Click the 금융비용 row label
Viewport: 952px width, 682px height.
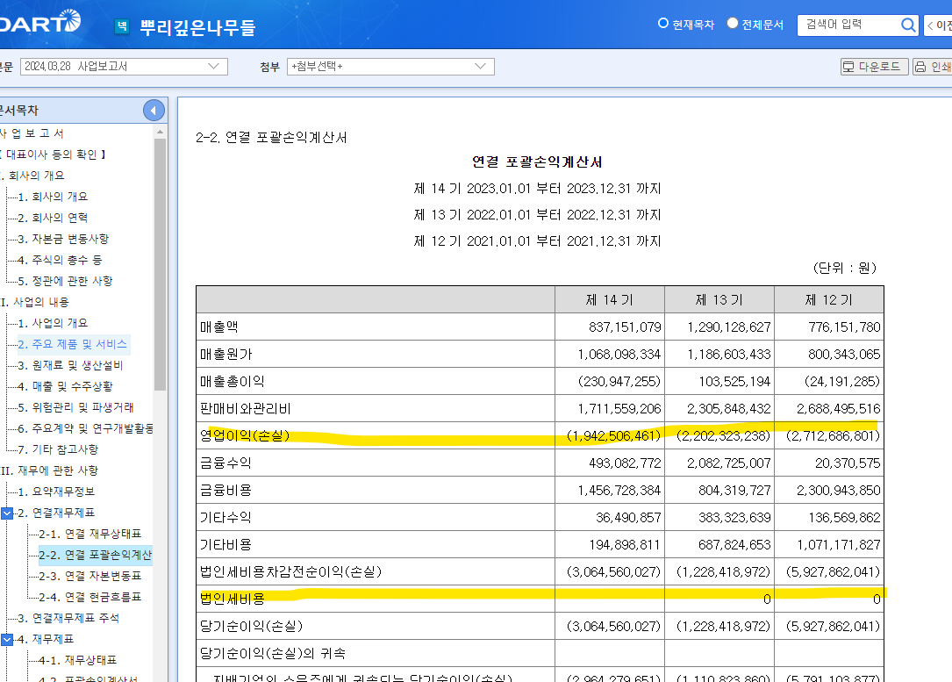click(225, 490)
